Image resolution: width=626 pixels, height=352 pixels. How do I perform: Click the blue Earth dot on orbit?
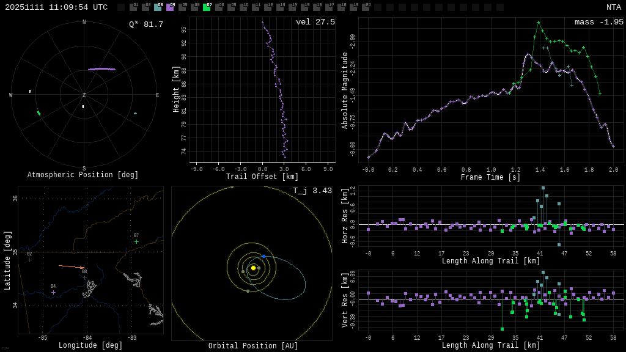263,256
